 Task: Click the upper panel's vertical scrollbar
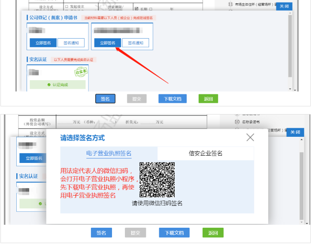(291, 47)
